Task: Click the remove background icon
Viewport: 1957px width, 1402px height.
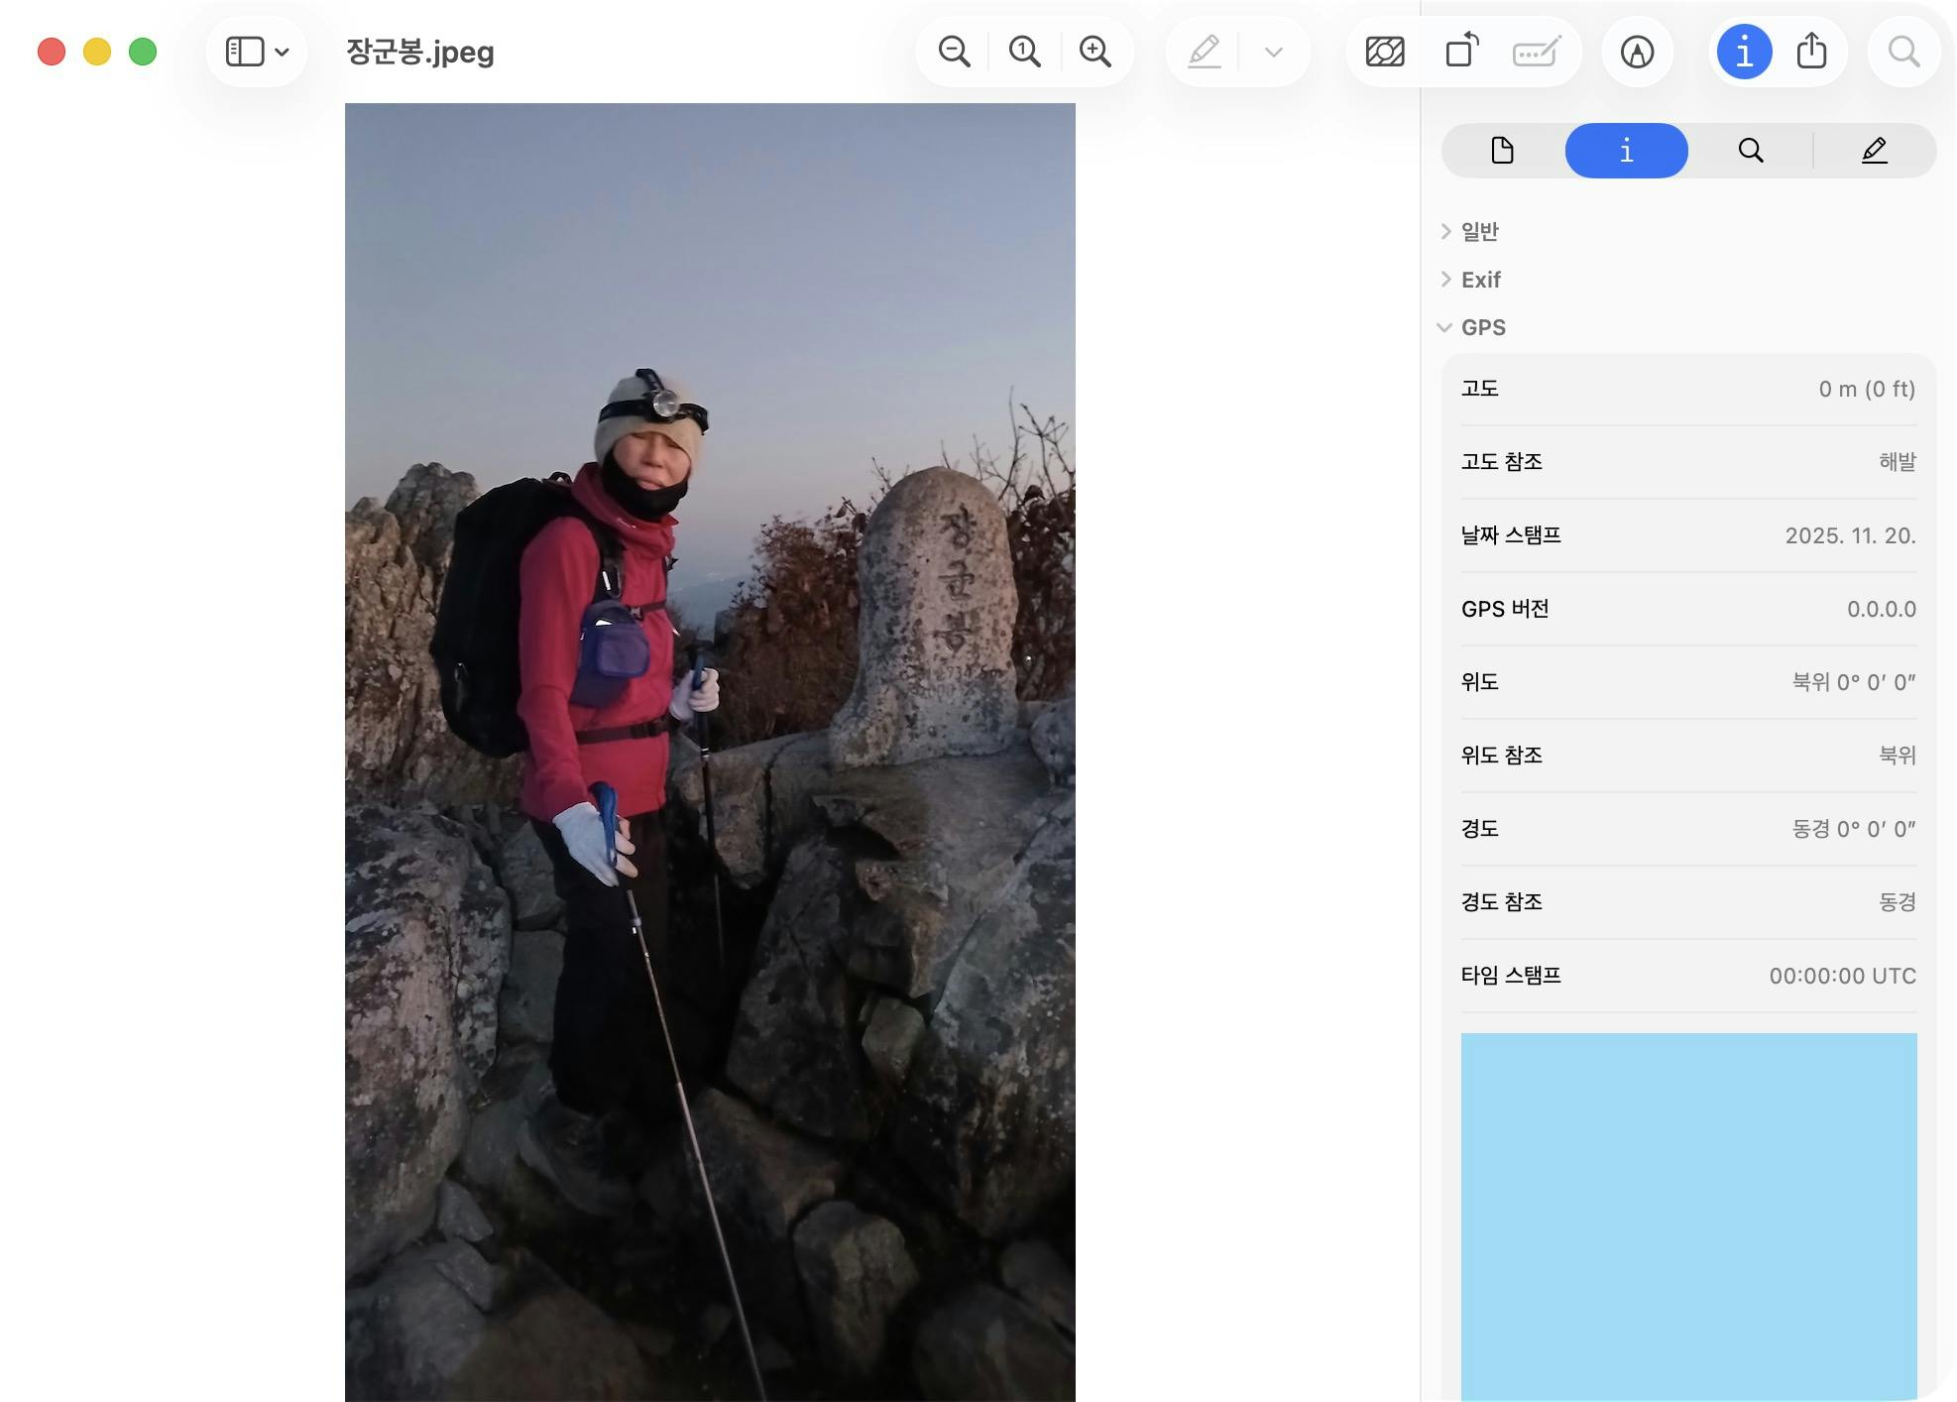Action: pyautogui.click(x=1384, y=52)
